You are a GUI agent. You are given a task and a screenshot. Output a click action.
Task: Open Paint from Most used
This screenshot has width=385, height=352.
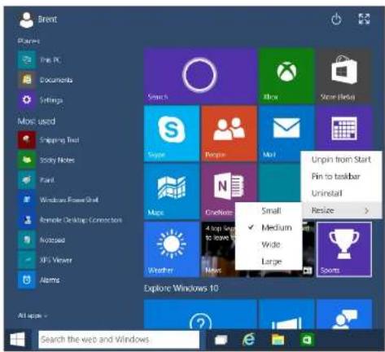[37, 180]
